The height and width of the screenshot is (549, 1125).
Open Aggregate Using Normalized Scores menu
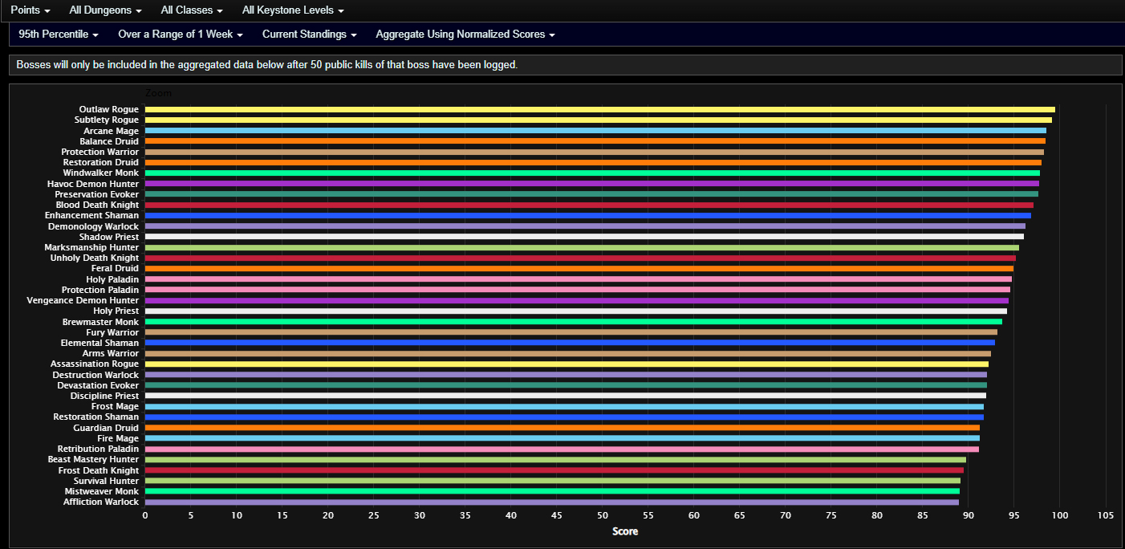click(465, 35)
